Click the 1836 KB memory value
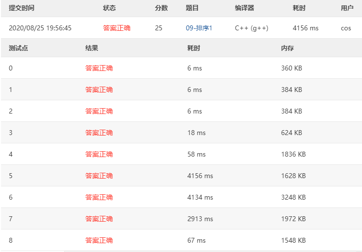 293,154
